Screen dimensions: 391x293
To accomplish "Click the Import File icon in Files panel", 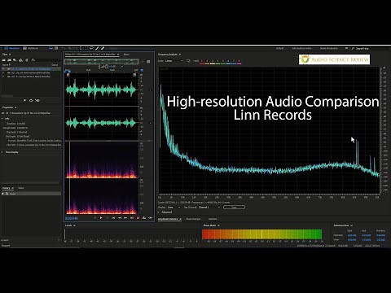I will click(9, 60).
